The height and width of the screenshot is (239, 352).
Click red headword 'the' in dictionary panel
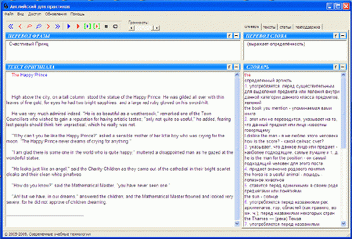(247, 75)
